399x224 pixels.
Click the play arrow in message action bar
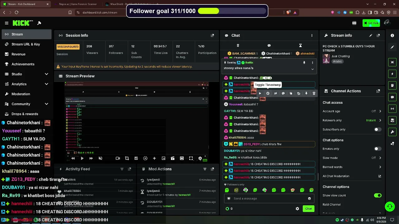click(260, 93)
